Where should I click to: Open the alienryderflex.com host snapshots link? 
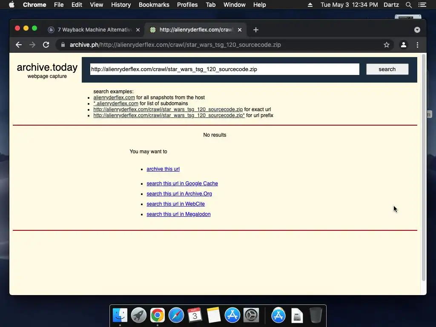click(114, 98)
